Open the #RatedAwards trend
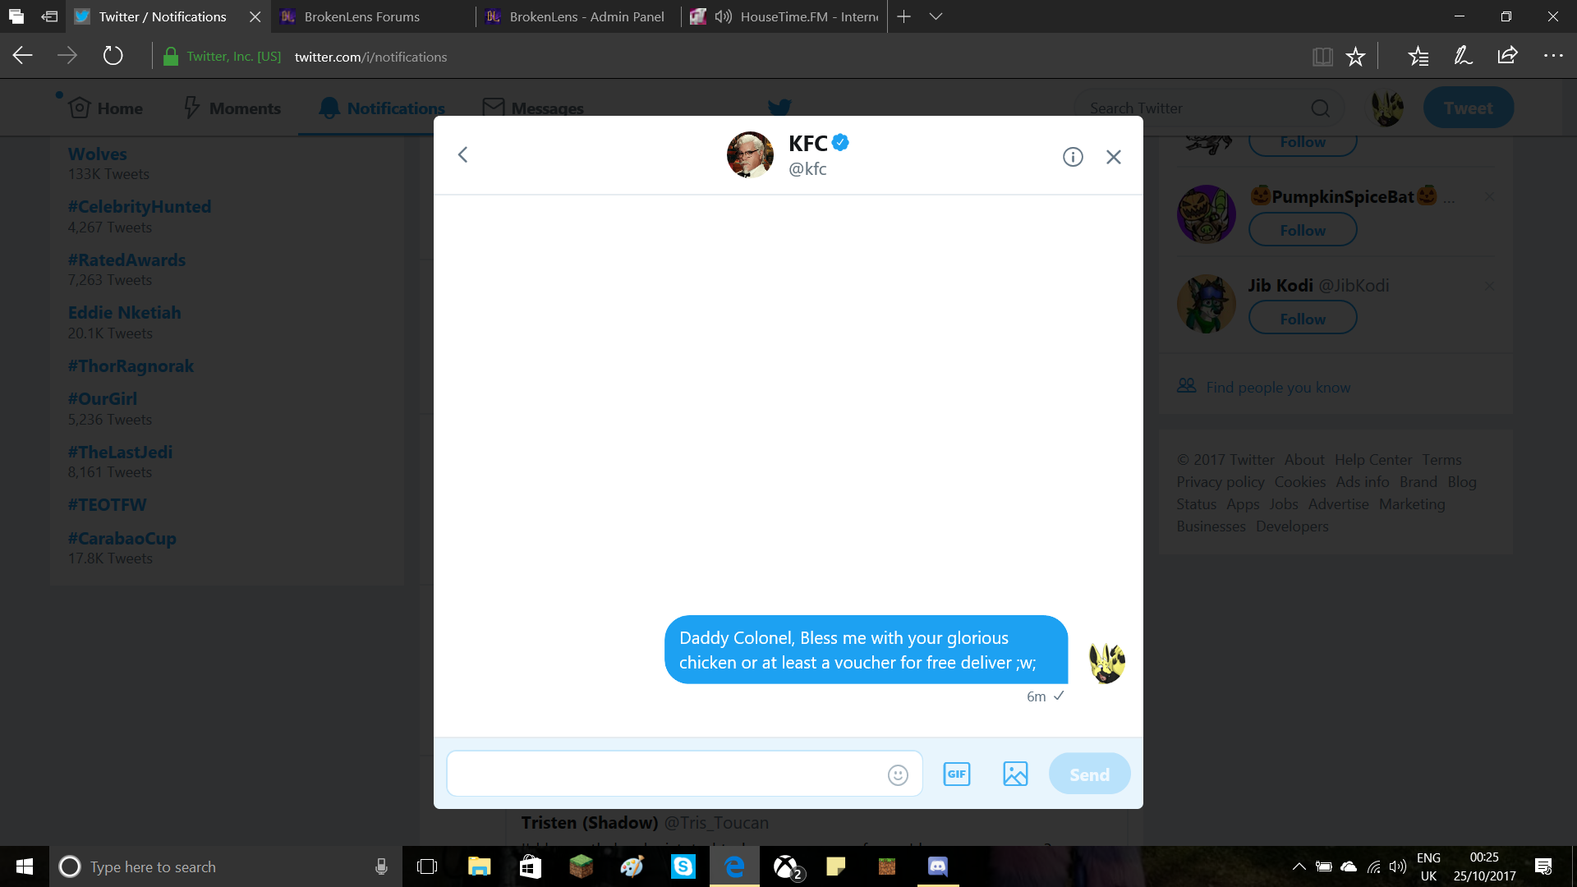This screenshot has height=887, width=1577. click(126, 260)
